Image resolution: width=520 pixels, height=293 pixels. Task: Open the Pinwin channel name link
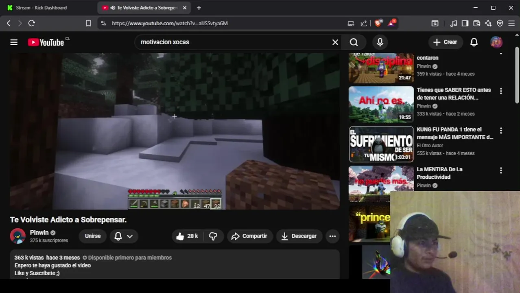(x=39, y=233)
